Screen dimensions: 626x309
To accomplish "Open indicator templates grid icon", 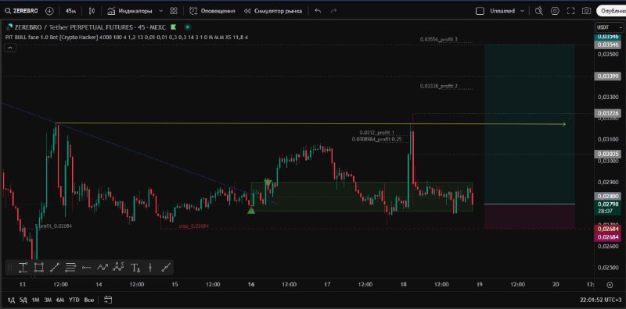I will (174, 11).
